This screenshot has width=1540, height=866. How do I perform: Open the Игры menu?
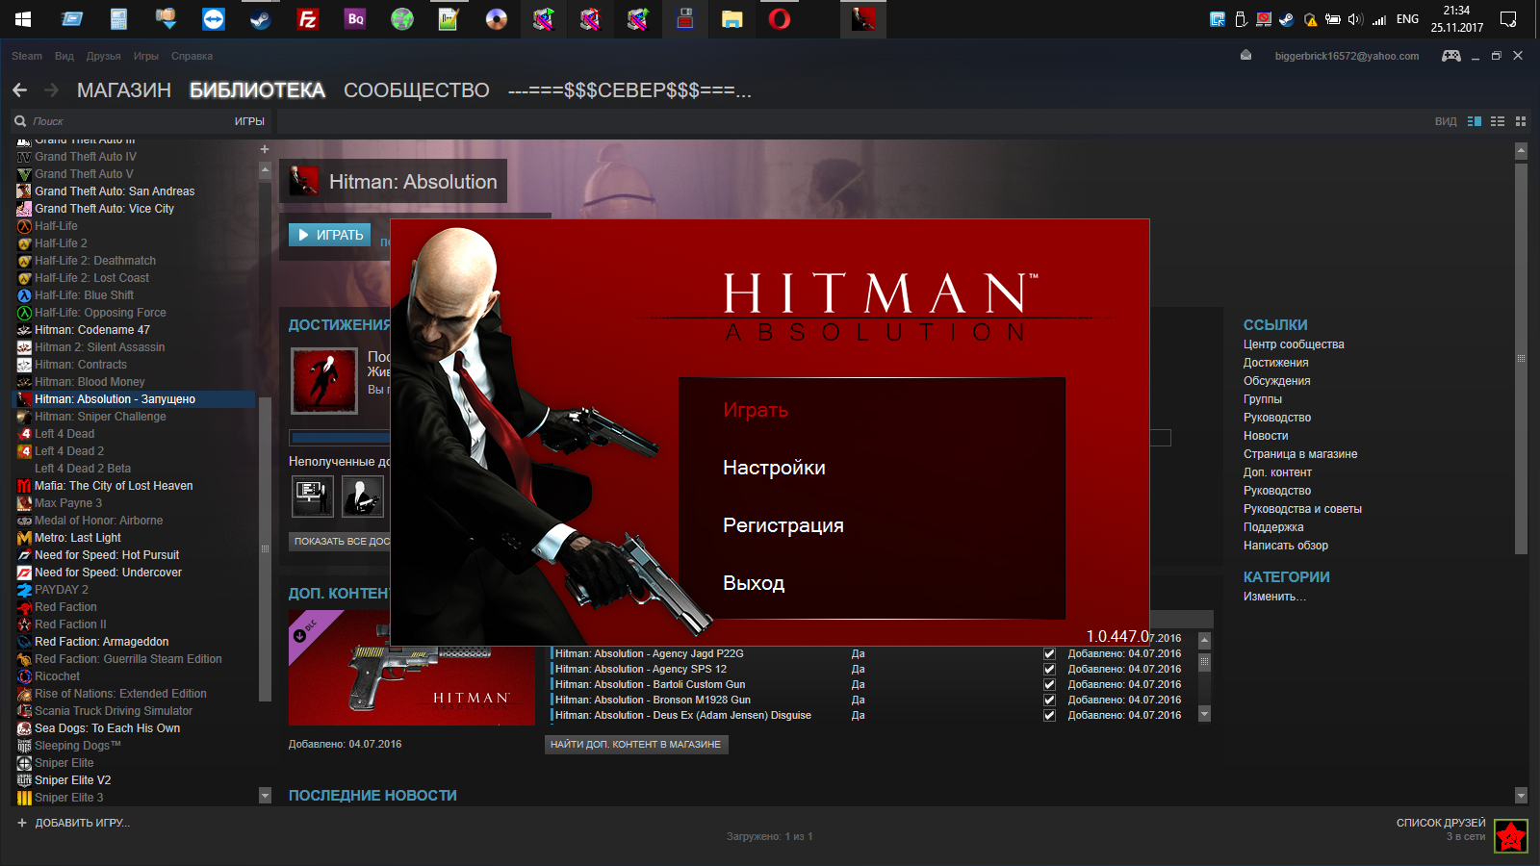point(146,56)
